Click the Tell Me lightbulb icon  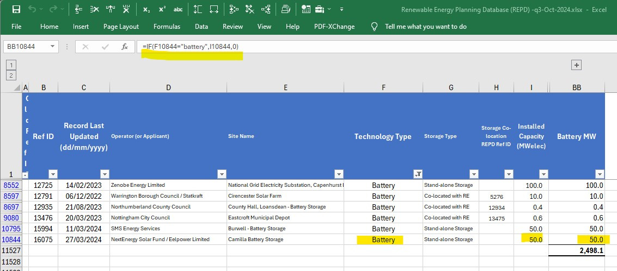375,26
